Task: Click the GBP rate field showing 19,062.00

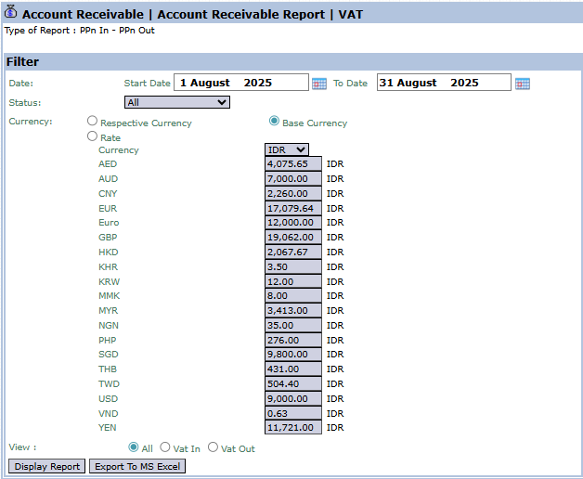Action: pyautogui.click(x=292, y=237)
